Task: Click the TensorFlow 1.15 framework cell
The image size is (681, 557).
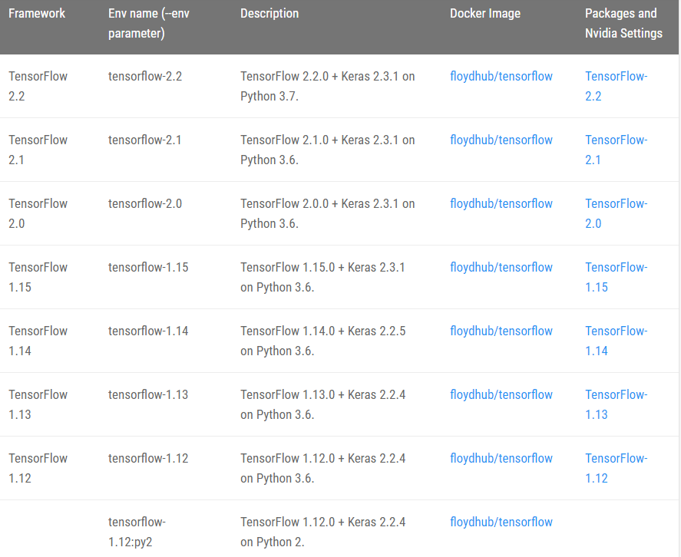Action: click(38, 277)
